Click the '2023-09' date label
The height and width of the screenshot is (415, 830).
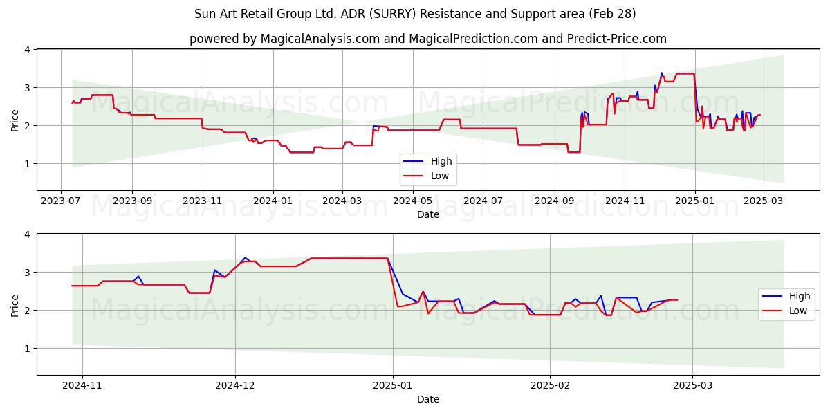tap(131, 201)
